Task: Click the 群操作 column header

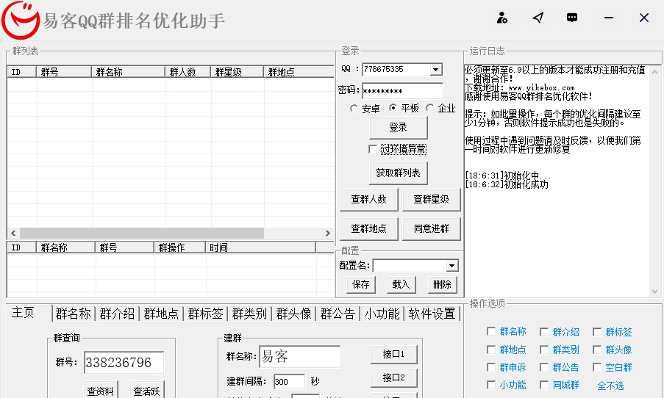Action: point(179,247)
